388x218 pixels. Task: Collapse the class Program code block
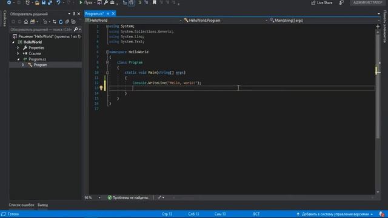107,62
